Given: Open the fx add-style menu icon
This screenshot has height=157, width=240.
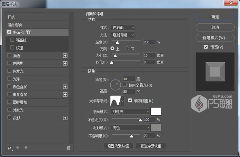Looking at the screenshot, I should [x=10, y=148].
